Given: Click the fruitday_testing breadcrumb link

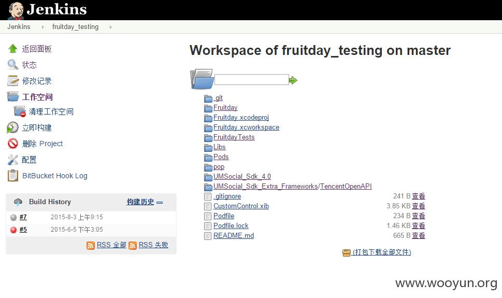Looking at the screenshot, I should tap(76, 26).
